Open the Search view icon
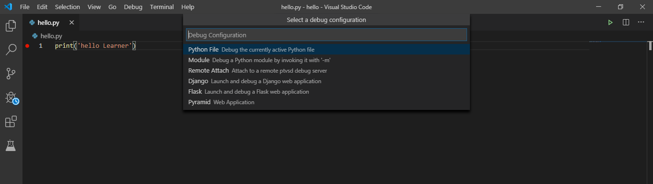653x184 pixels. tap(11, 49)
